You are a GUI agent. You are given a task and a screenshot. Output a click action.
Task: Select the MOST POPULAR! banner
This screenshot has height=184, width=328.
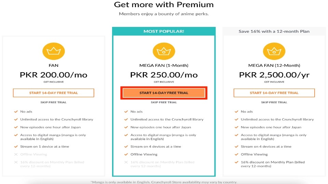pyautogui.click(x=164, y=31)
